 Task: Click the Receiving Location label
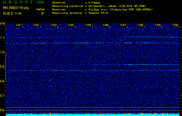click(x=68, y=6)
